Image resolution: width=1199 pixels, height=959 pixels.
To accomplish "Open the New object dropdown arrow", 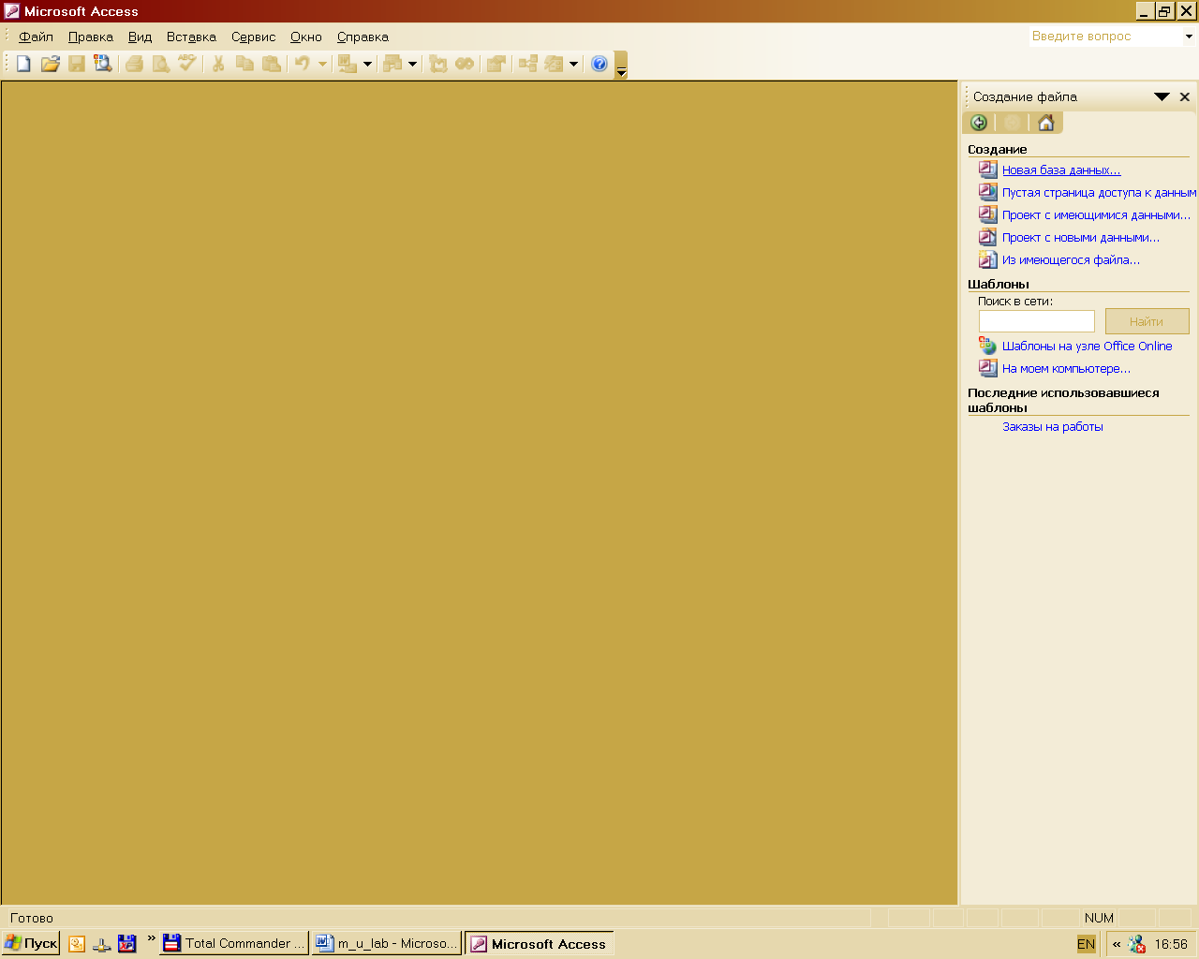I will 573,65.
